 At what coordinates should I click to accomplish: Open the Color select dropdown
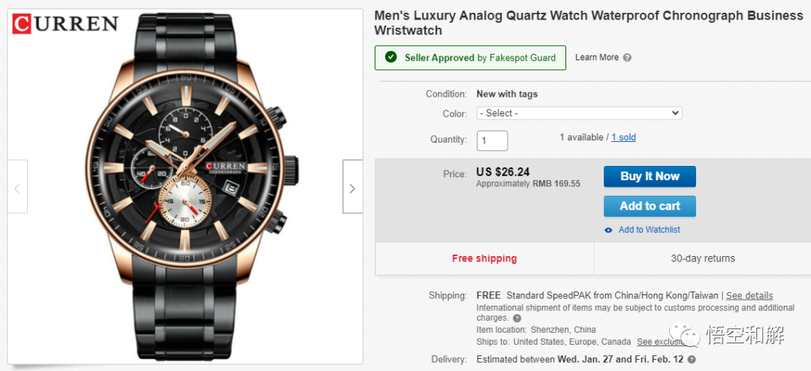pos(579,113)
